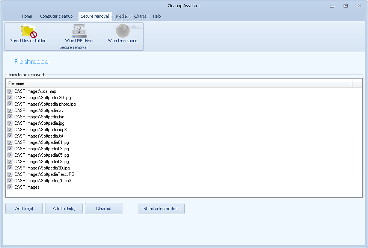Open the Charts tab
Screen dimensions: 368x248
tap(140, 16)
